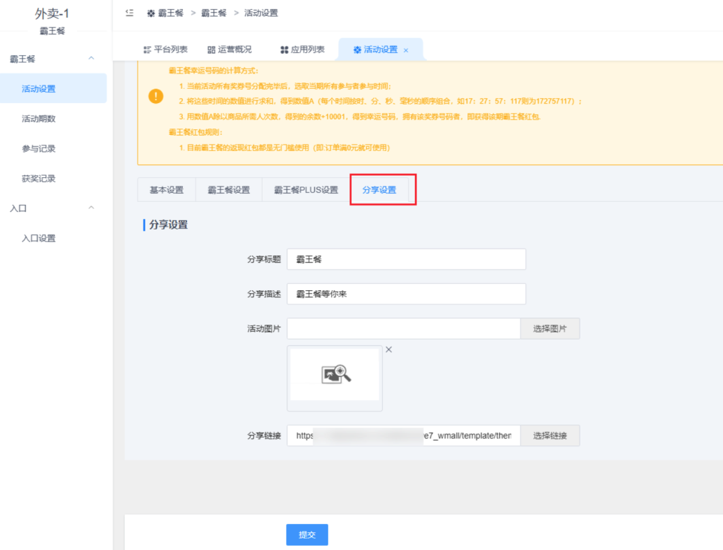
Task: Switch to 霸王餐PLUS设置 tab
Action: tap(306, 190)
